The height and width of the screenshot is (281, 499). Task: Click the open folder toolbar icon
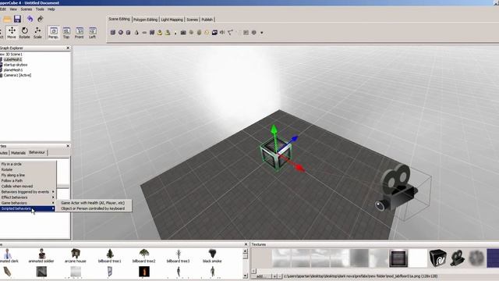(x=7, y=19)
